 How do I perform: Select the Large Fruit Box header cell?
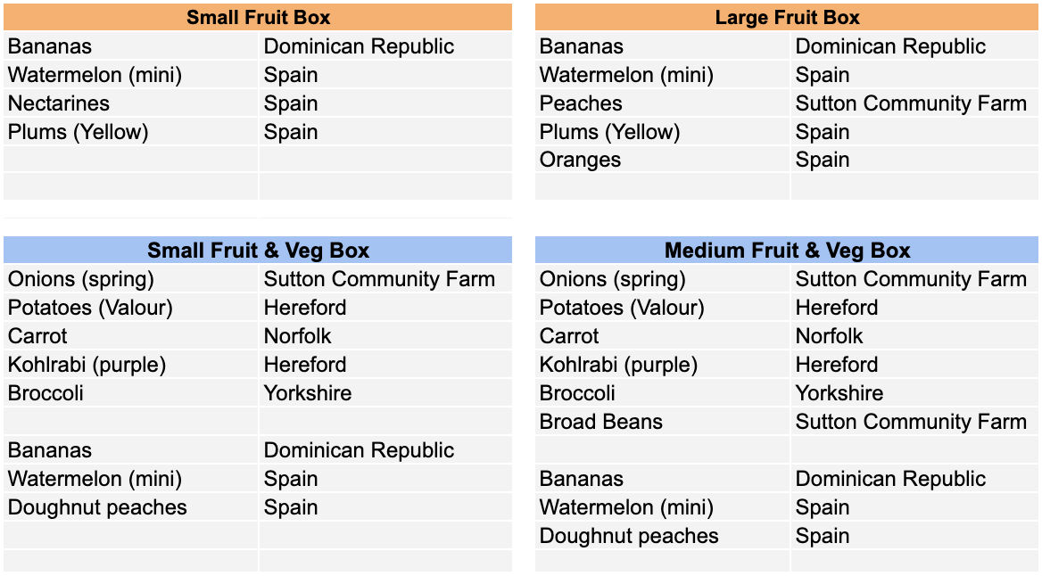pos(787,17)
